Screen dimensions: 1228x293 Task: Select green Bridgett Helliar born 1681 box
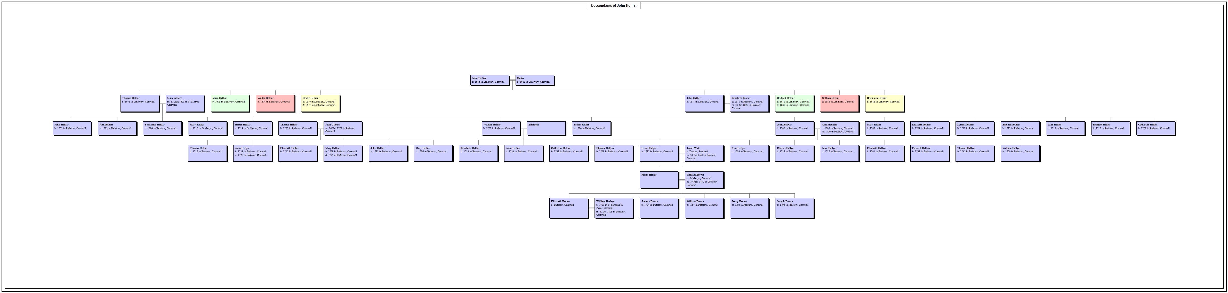point(795,103)
